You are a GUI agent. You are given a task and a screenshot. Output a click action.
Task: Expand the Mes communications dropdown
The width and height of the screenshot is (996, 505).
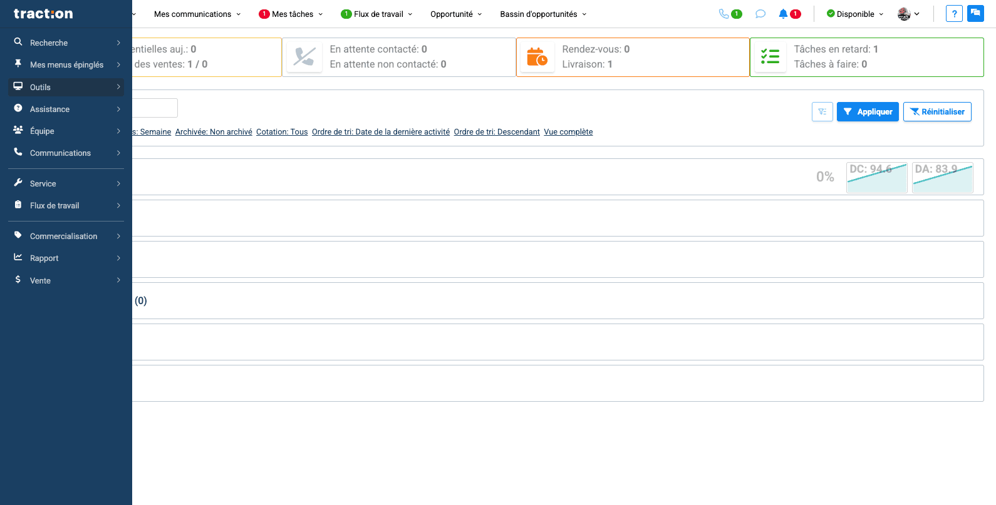197,14
